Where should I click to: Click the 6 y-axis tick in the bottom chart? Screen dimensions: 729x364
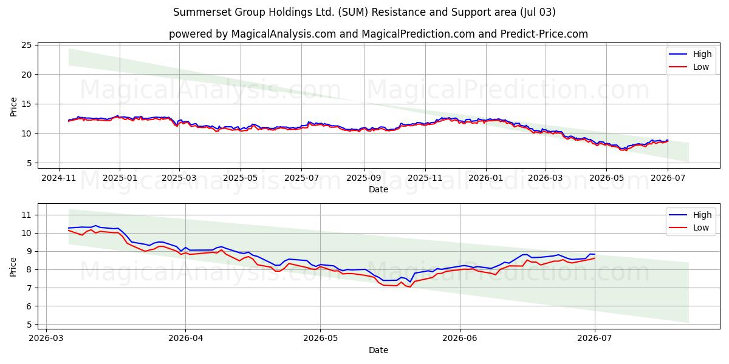pos(30,306)
